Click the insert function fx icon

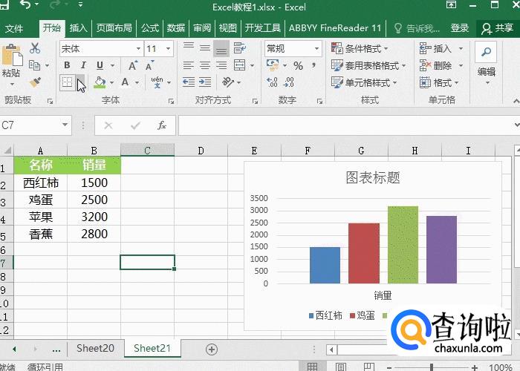pos(162,125)
